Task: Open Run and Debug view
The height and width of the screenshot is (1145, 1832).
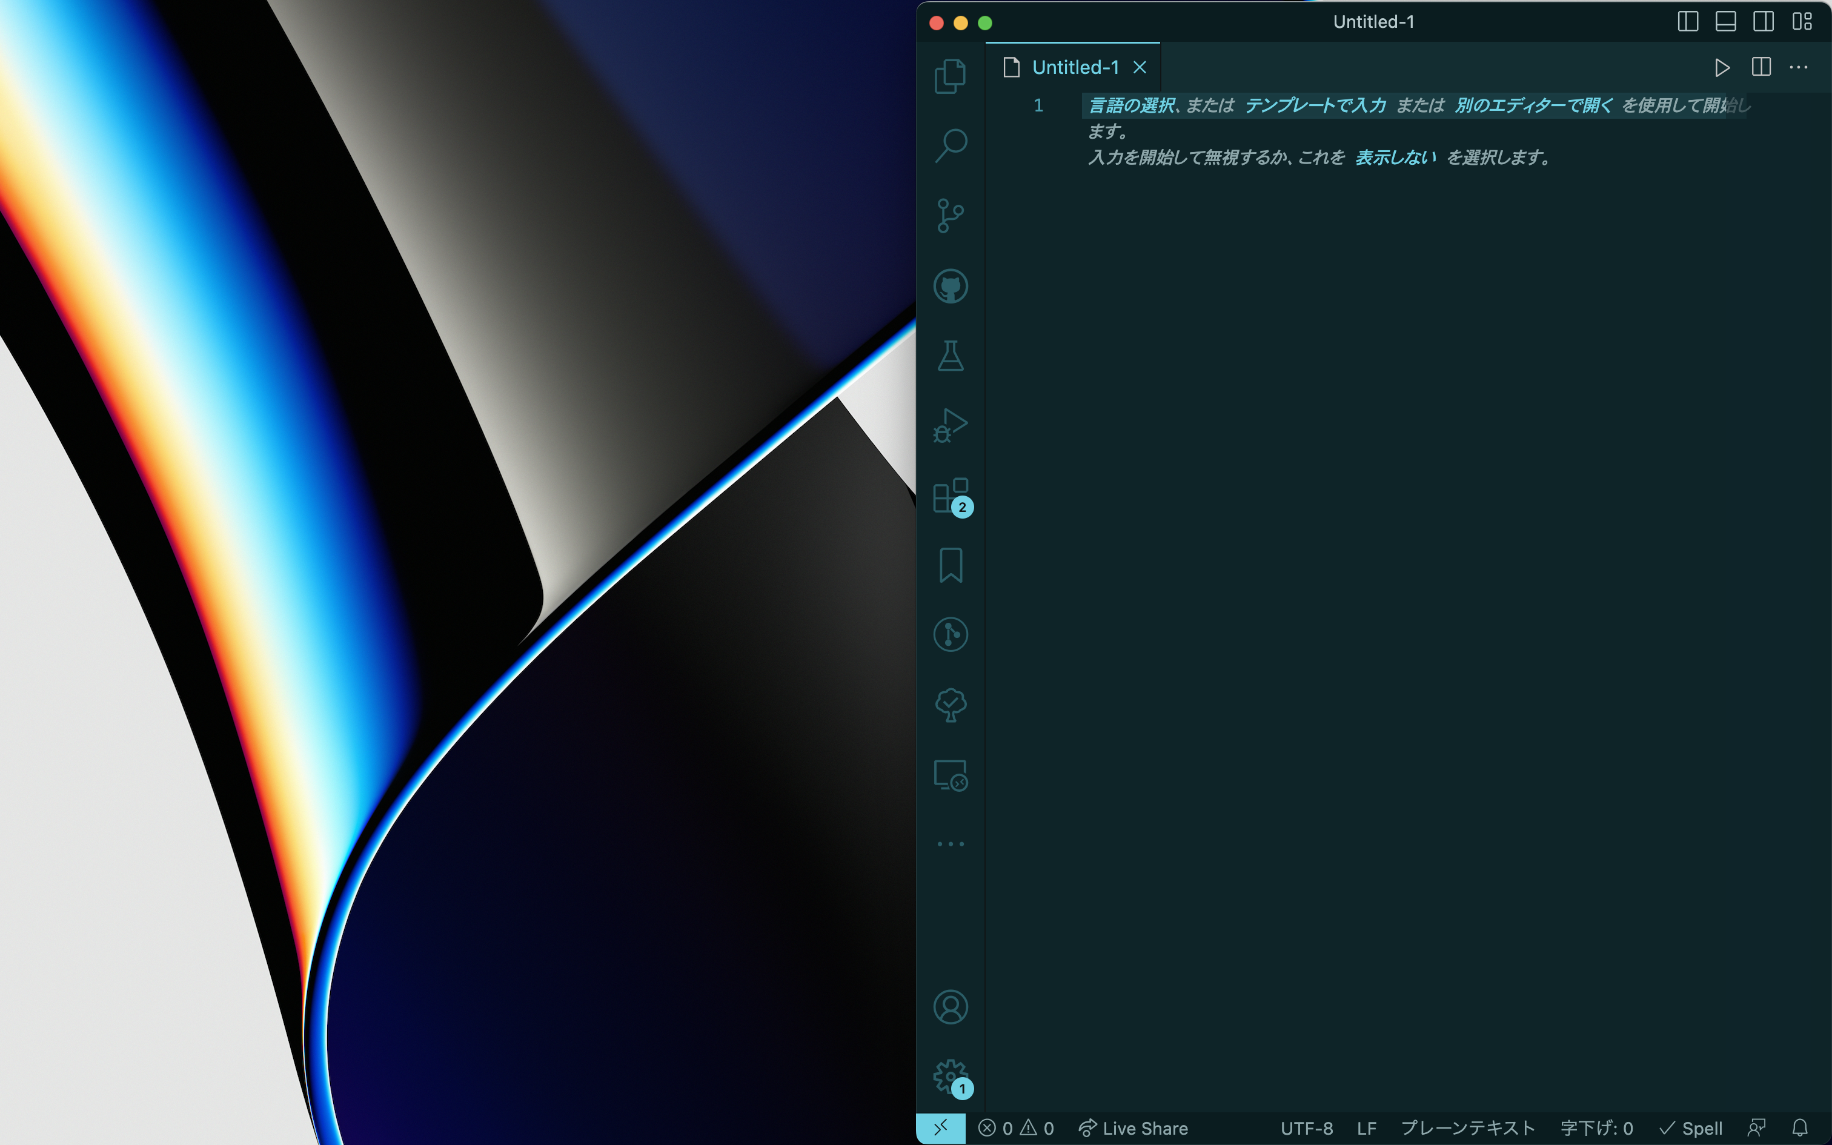Action: click(x=950, y=425)
